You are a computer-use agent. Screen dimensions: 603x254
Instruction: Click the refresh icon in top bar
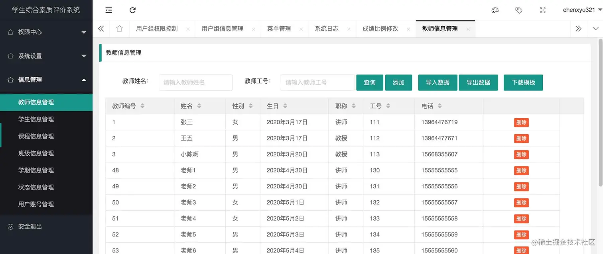pos(133,10)
